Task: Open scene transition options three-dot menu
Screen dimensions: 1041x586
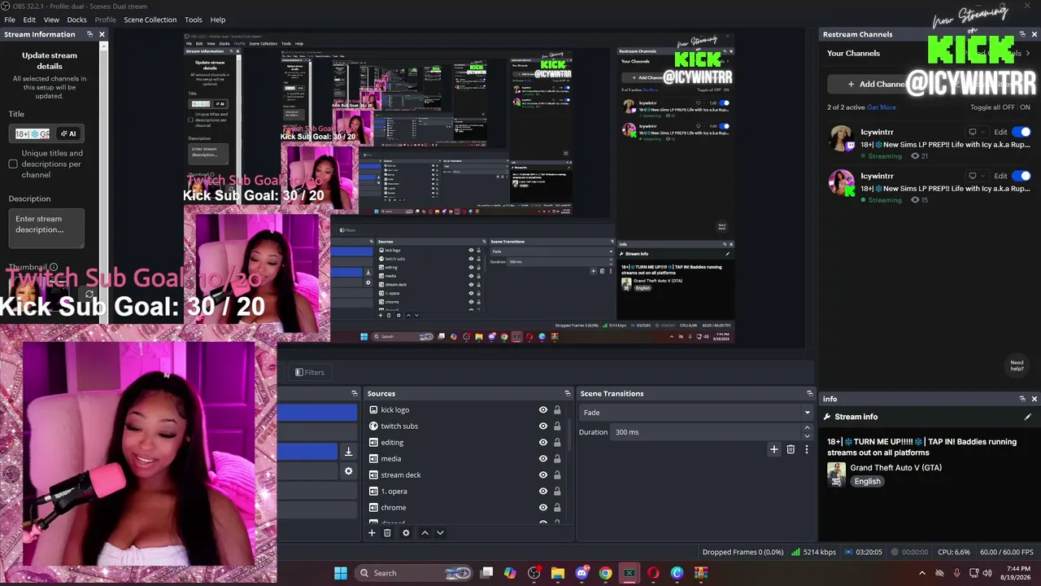Action: pos(807,449)
